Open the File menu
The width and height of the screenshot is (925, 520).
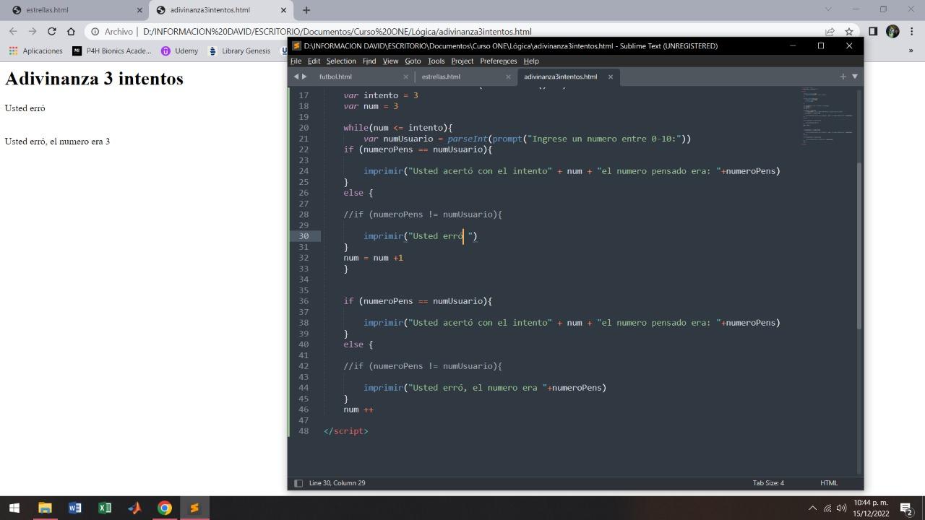pos(296,61)
